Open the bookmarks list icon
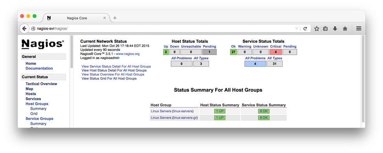 (x=325, y=29)
